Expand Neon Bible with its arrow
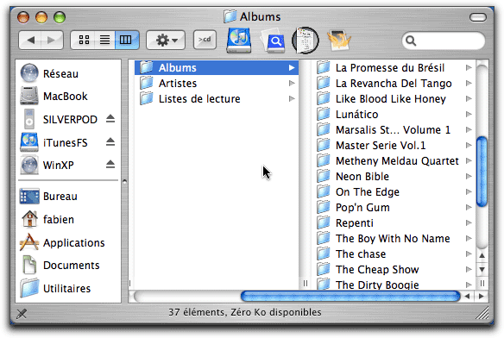Viewport: 504px width, 338px height. click(469, 176)
